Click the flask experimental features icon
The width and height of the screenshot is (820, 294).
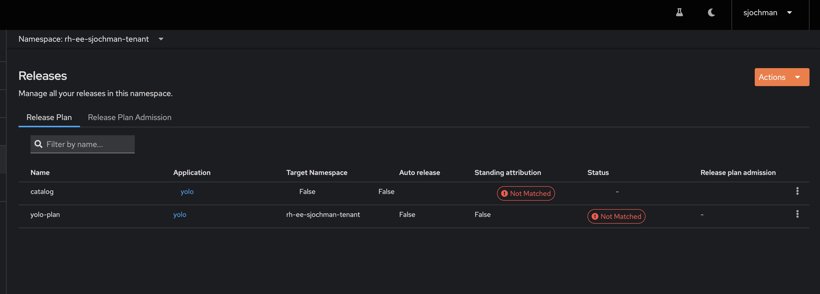pos(679,12)
